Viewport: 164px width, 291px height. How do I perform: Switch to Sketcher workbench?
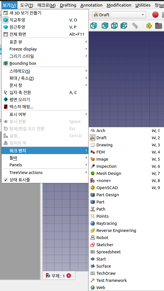point(126,245)
